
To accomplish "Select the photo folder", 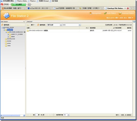I will (9, 43).
